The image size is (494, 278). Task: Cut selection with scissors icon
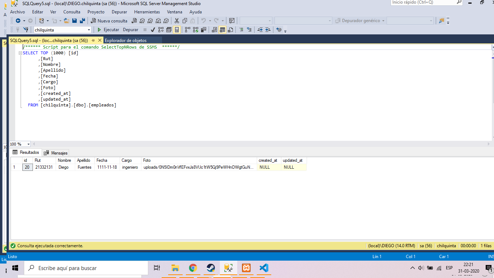pyautogui.click(x=176, y=21)
